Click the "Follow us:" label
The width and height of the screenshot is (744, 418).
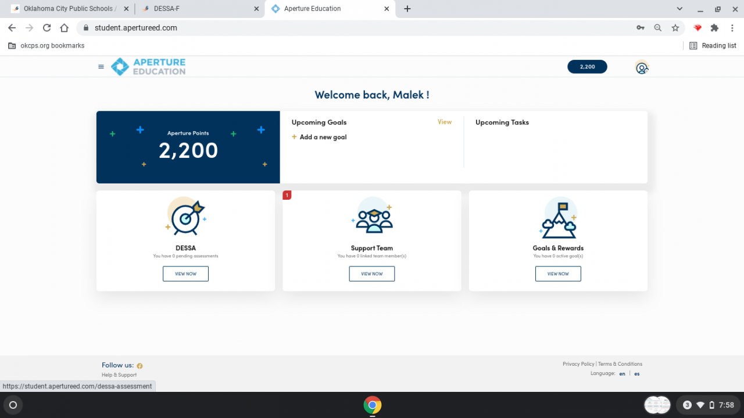pos(117,365)
